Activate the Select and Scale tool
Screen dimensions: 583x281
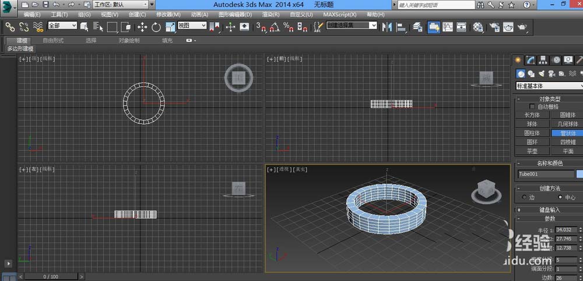pyautogui.click(x=170, y=27)
